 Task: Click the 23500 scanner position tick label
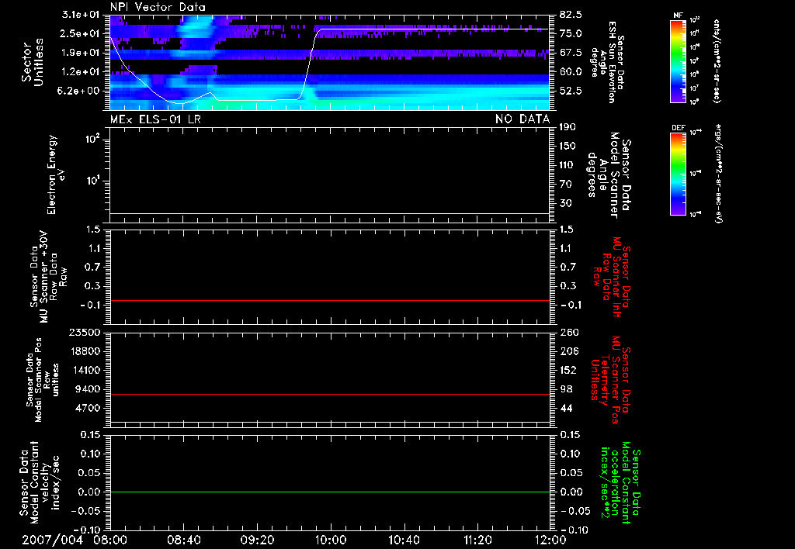(85, 332)
